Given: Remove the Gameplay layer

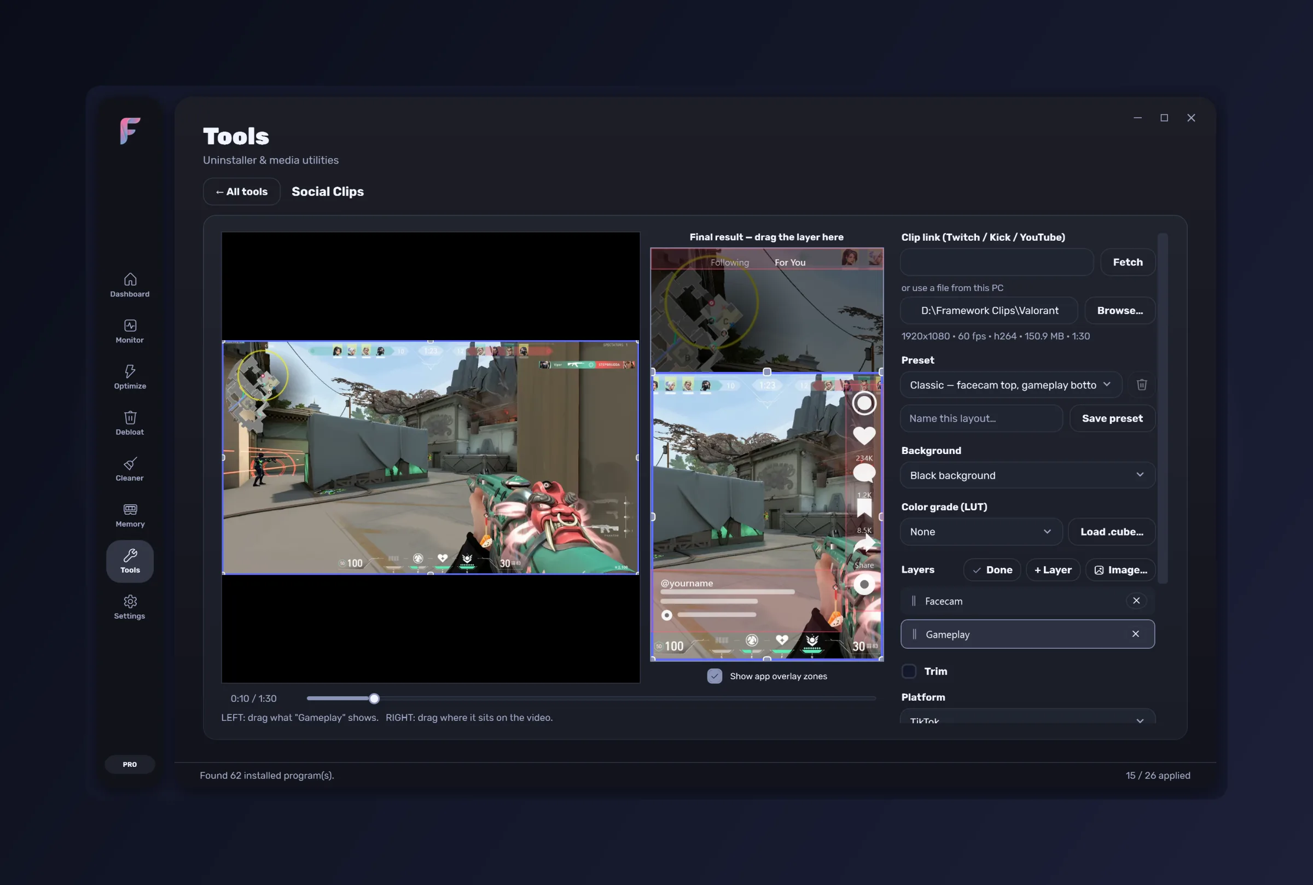Looking at the screenshot, I should 1136,634.
